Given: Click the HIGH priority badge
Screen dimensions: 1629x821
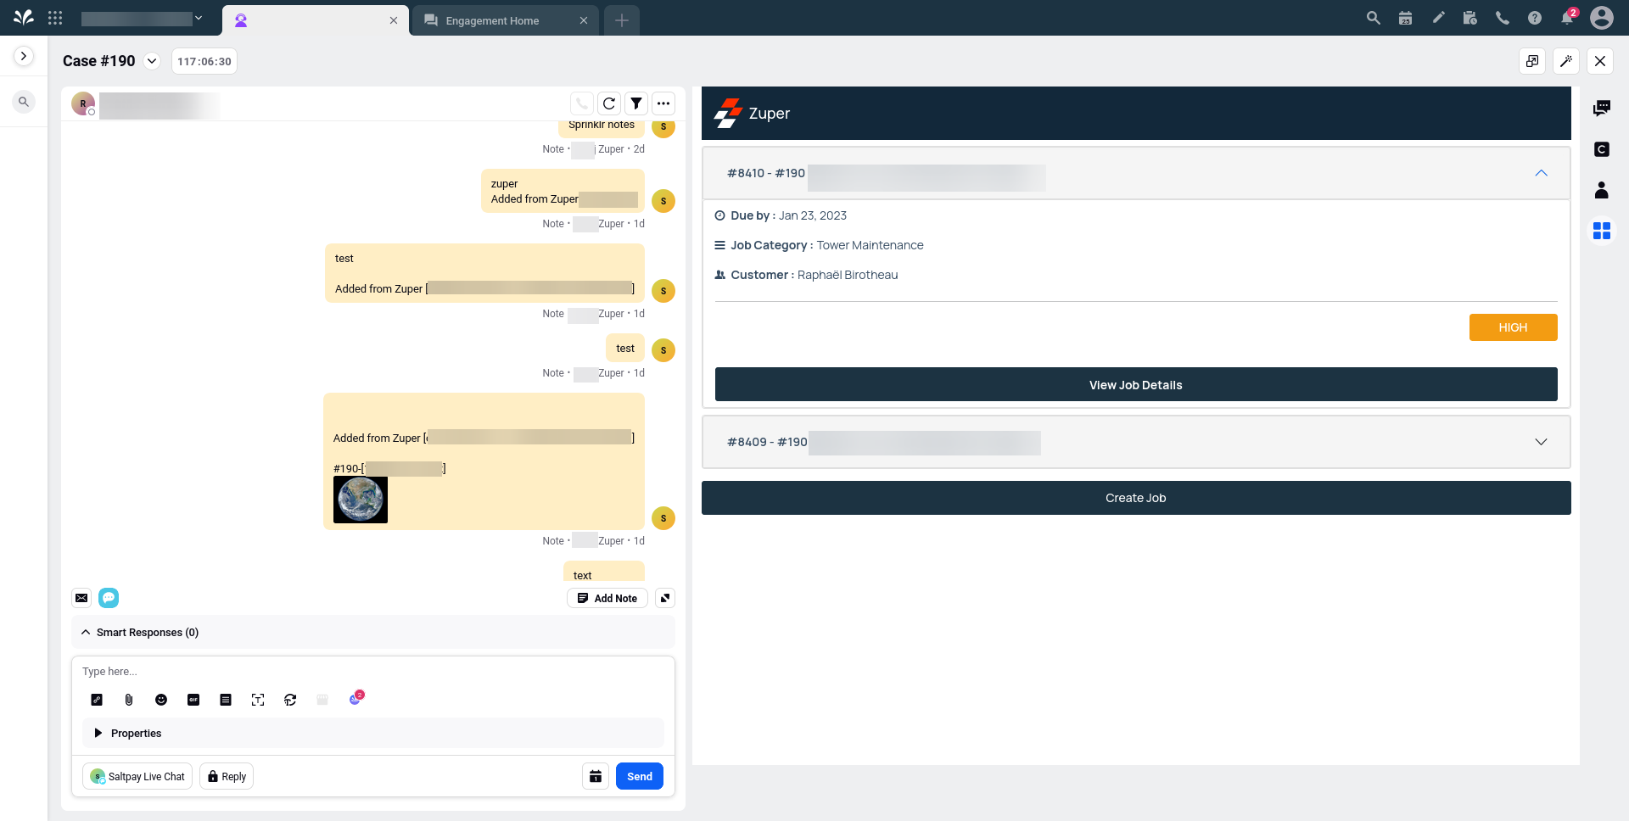Looking at the screenshot, I should [1513, 327].
